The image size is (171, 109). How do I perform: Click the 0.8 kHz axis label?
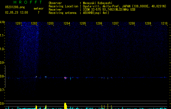click(x=2, y=76)
